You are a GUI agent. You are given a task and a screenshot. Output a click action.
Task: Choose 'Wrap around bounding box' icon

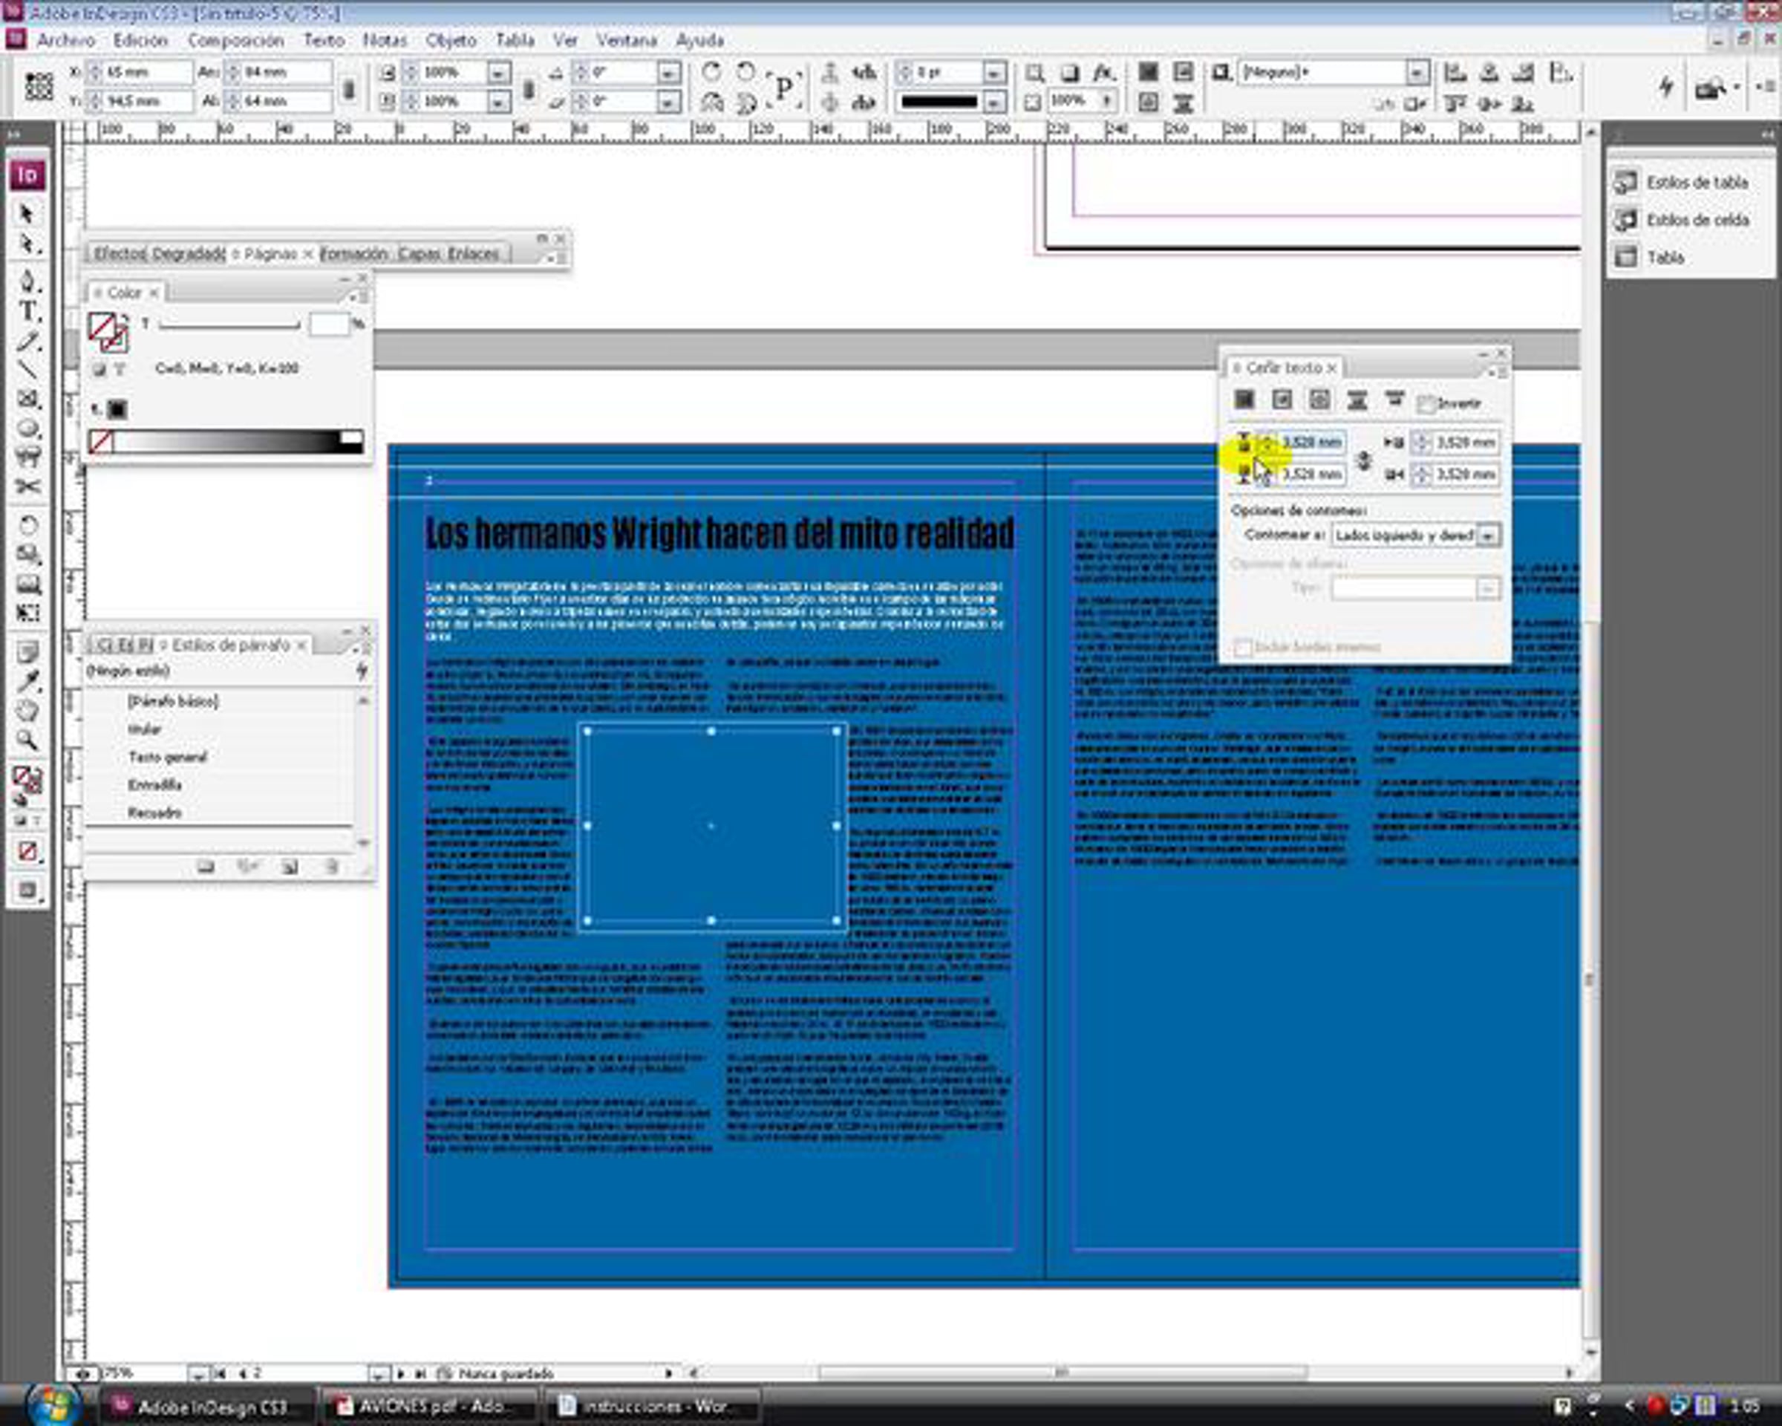pos(1282,401)
